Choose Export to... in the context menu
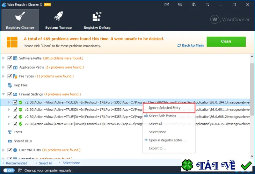Screen dimensions: 255x174 169,148
